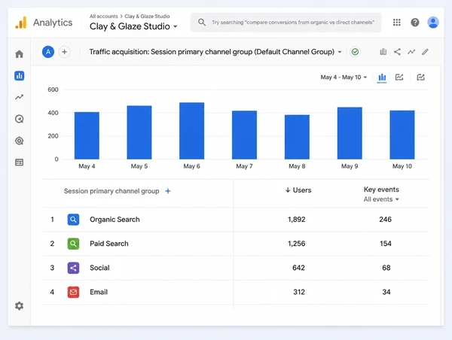Click the May 5 bar
The image size is (452, 340).
pos(139,132)
